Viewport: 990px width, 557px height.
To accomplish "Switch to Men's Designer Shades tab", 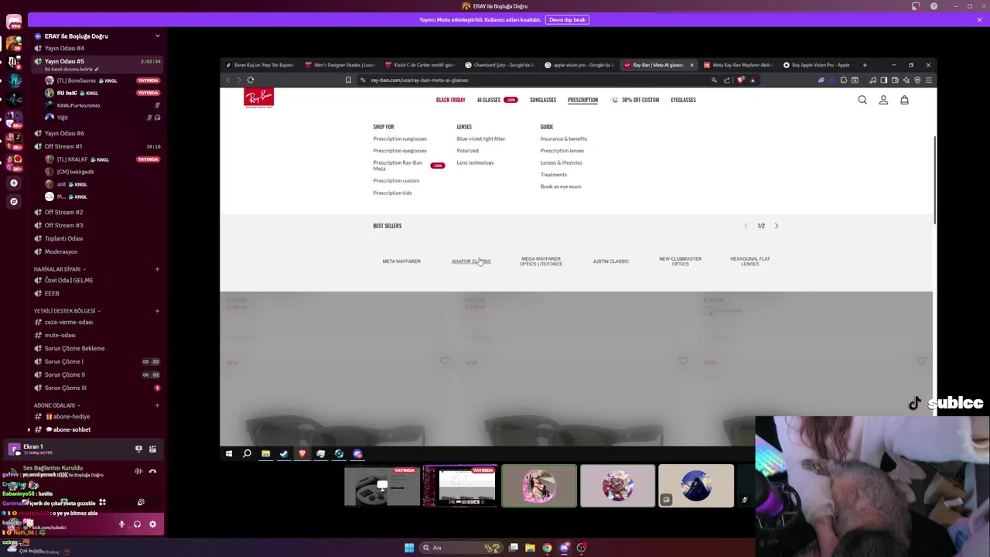I will [340, 65].
